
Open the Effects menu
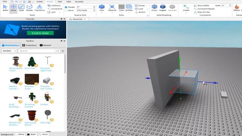pyautogui.click(x=237, y=8)
